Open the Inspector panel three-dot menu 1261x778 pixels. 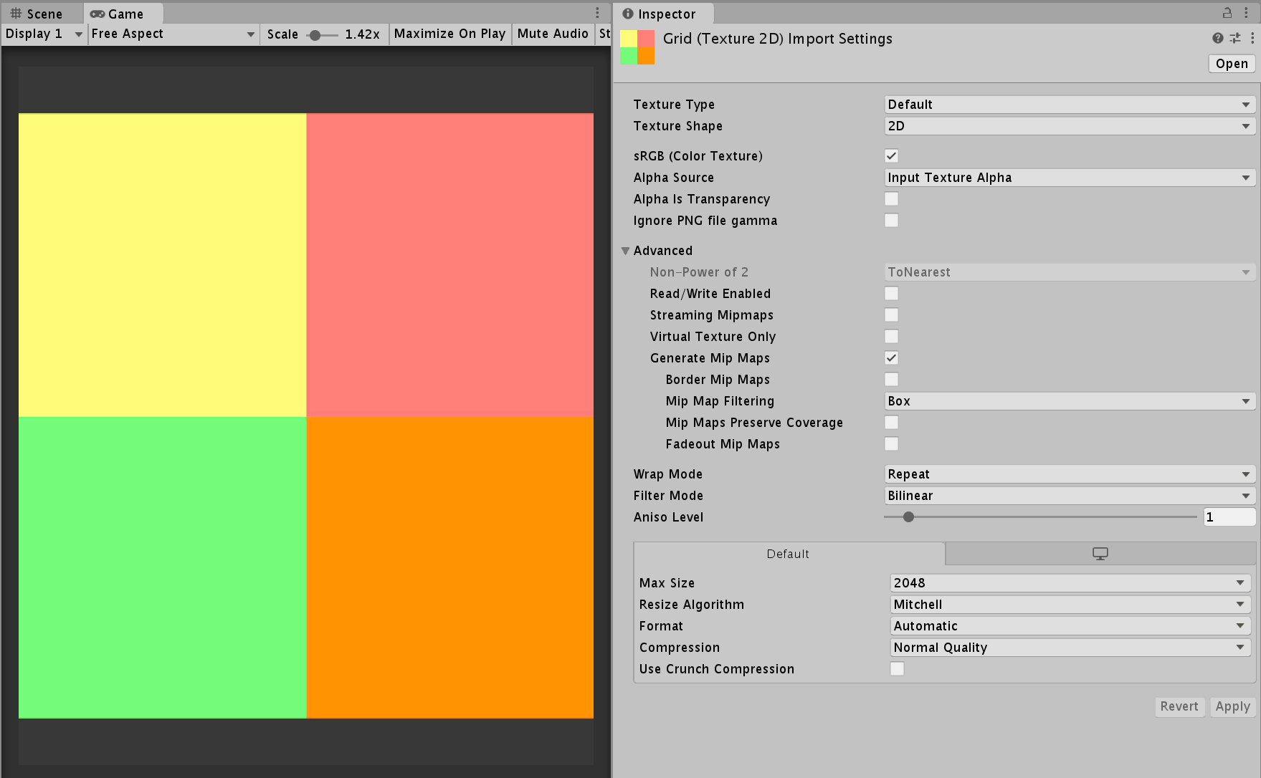point(1246,13)
